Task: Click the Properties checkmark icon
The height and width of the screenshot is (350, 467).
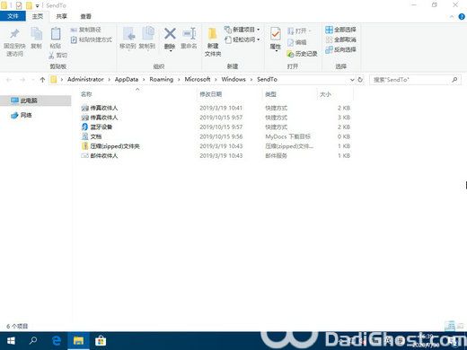Action: (275, 34)
